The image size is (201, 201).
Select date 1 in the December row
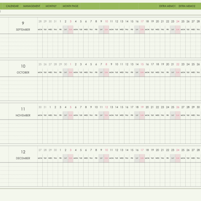(x=60, y=150)
